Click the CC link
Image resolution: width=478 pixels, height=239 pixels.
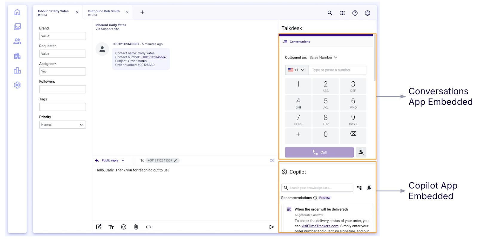[x=272, y=161]
